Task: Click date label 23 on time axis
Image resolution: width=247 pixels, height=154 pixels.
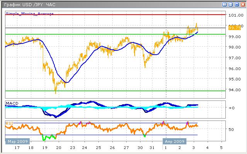Action: (73, 148)
